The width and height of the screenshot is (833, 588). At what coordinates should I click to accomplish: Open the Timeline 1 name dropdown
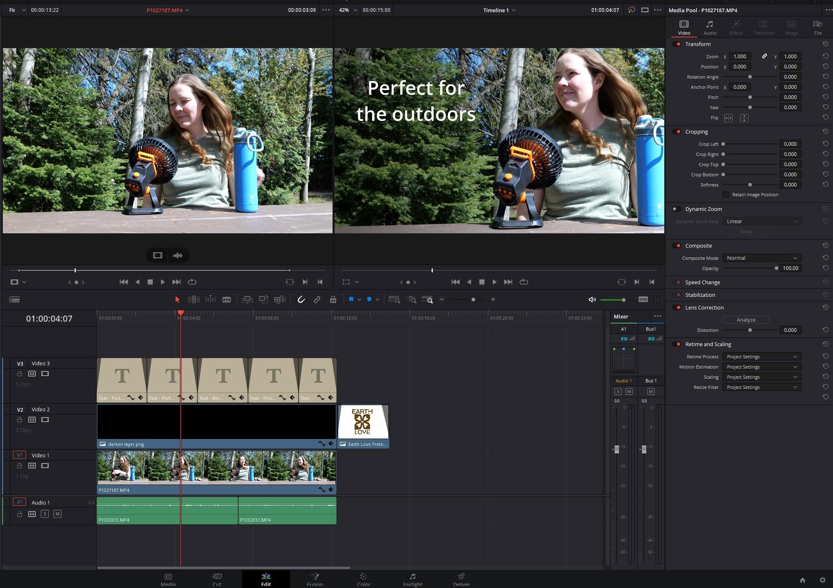(499, 10)
